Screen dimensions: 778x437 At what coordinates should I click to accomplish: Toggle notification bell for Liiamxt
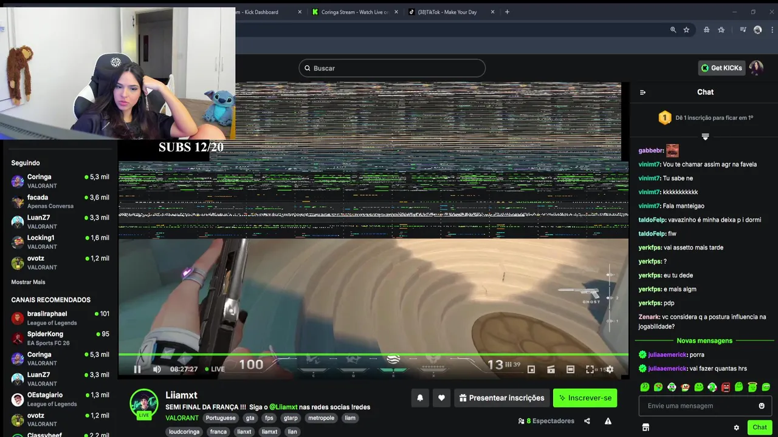(x=420, y=398)
